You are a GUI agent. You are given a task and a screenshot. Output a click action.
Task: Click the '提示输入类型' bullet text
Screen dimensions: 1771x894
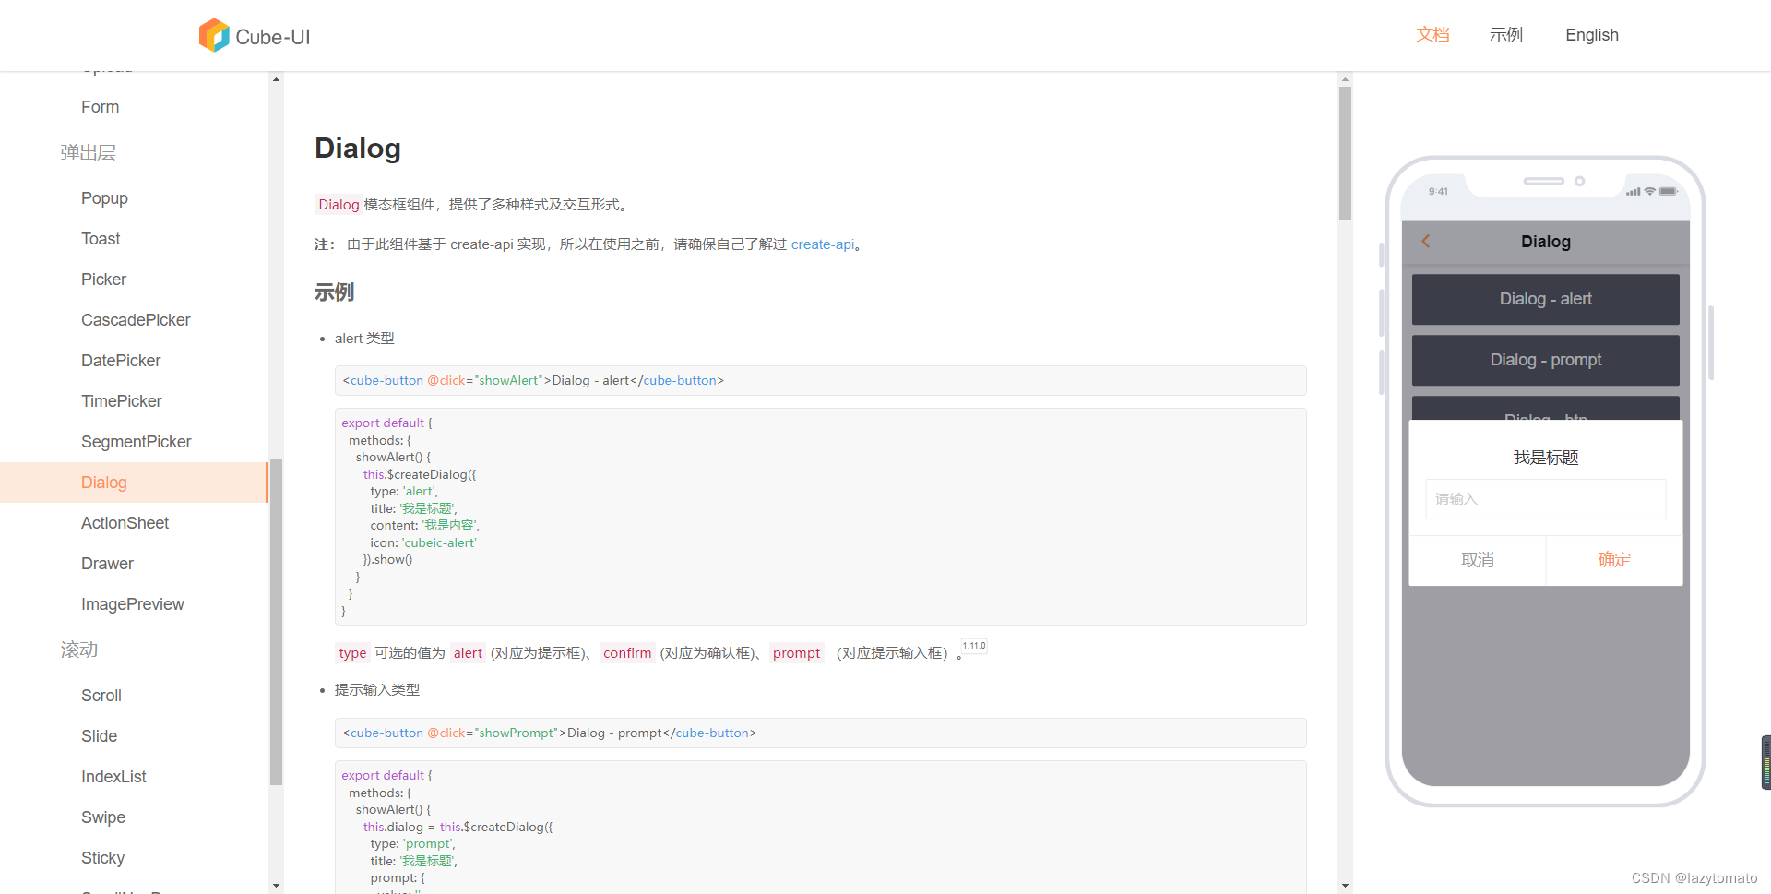377,690
